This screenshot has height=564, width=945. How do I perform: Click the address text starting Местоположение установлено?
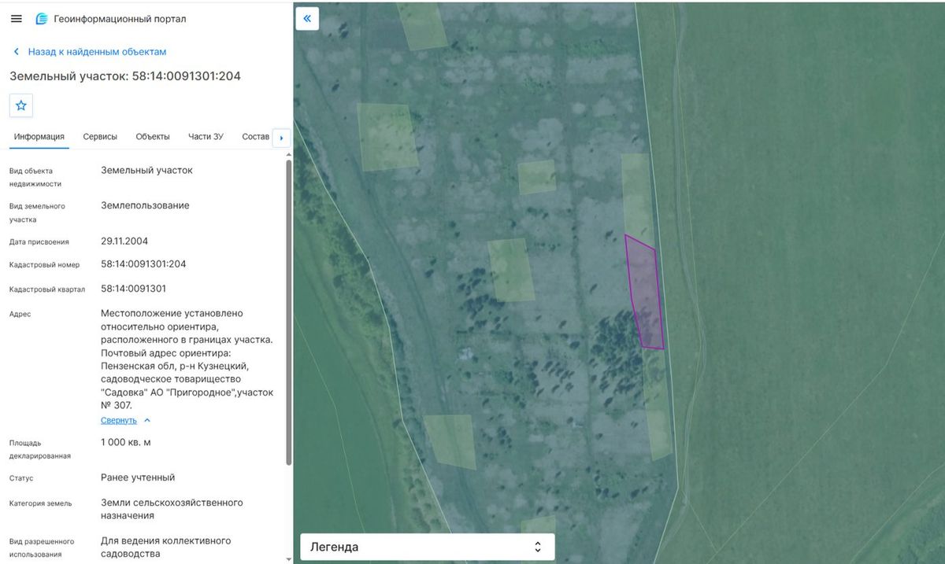tap(187, 359)
